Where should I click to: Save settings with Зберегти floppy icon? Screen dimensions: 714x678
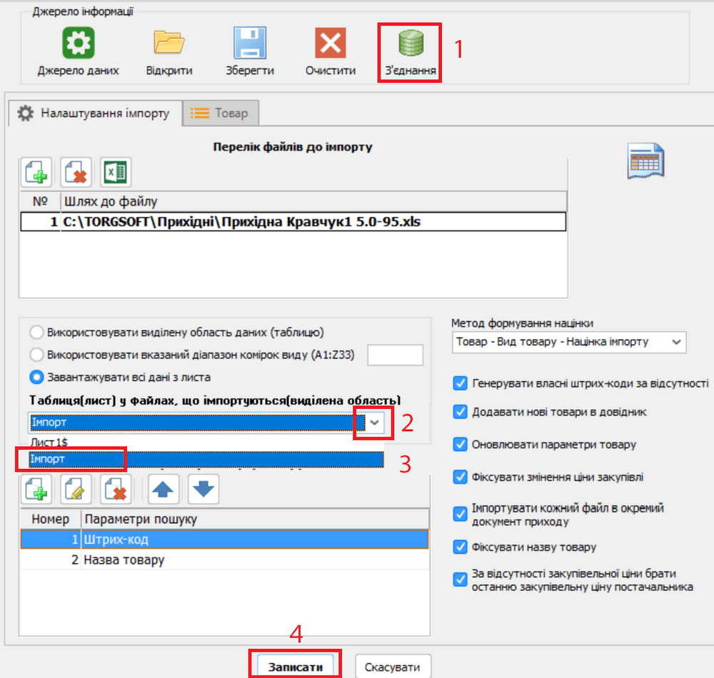[250, 44]
